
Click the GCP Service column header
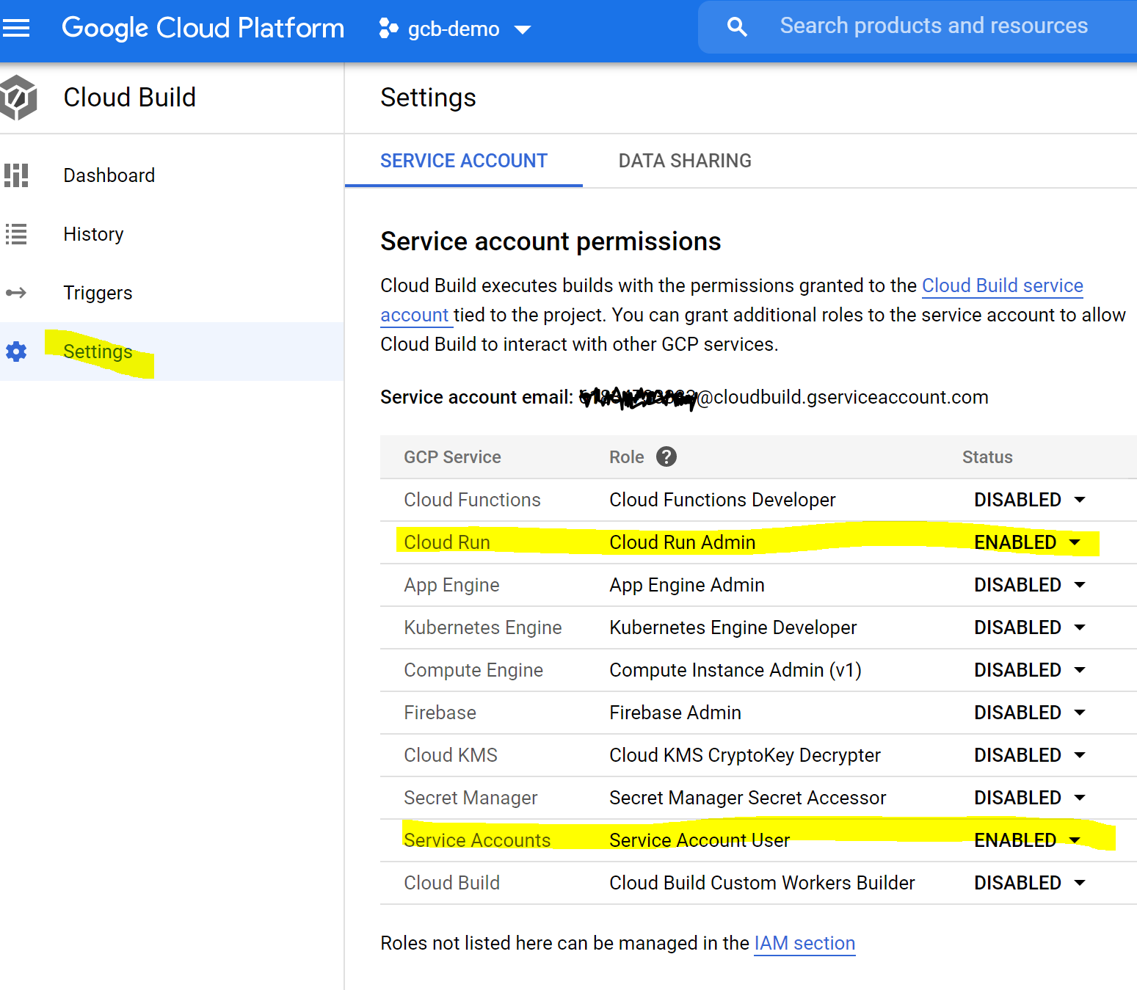click(x=452, y=457)
